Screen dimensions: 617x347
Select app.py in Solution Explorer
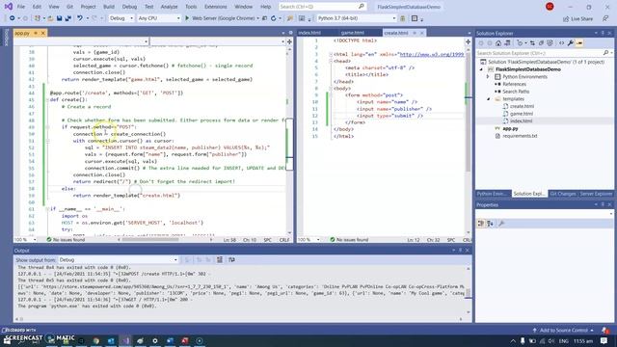(510, 128)
